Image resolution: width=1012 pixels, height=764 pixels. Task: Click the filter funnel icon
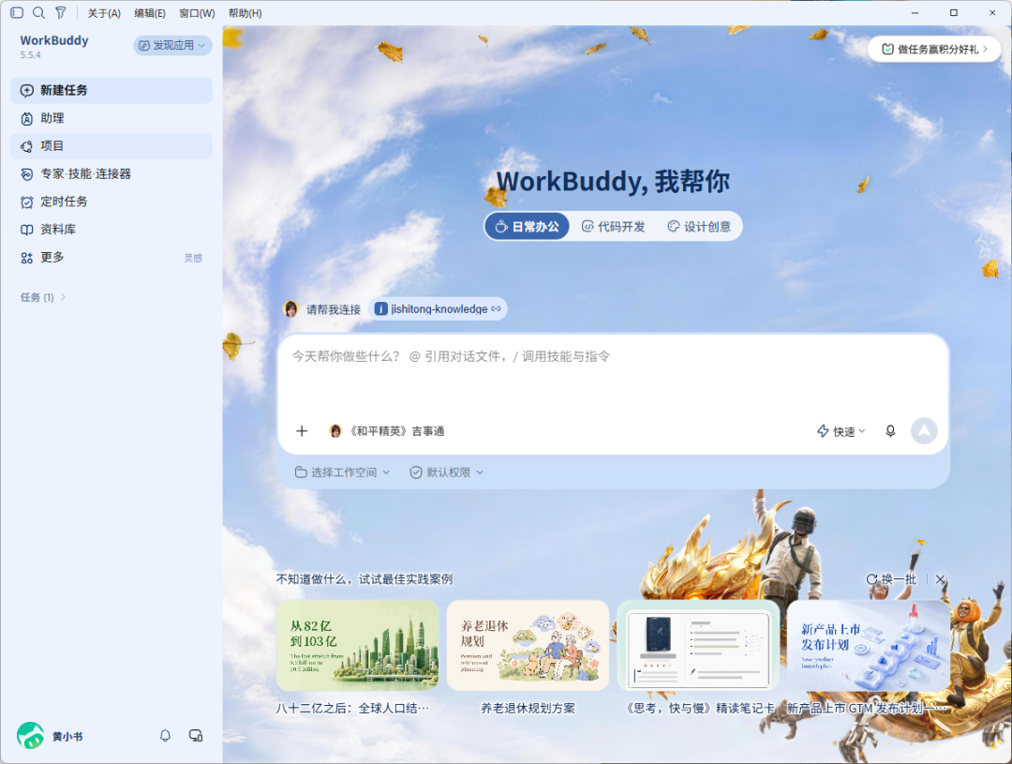[61, 12]
